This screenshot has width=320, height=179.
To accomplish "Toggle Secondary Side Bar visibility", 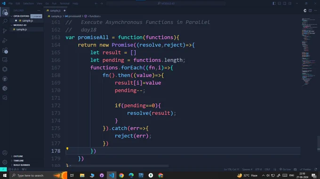I will [x=285, y=3].
